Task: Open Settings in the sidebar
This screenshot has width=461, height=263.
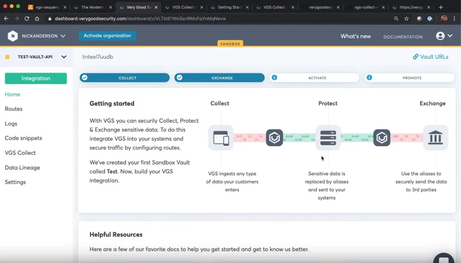Action: 15,182
